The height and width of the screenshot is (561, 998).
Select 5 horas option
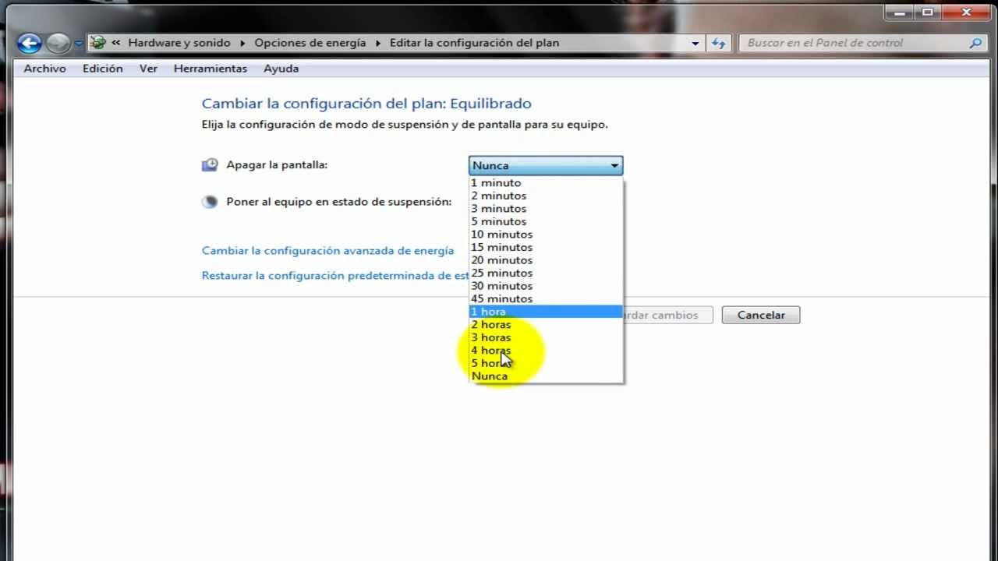point(546,363)
